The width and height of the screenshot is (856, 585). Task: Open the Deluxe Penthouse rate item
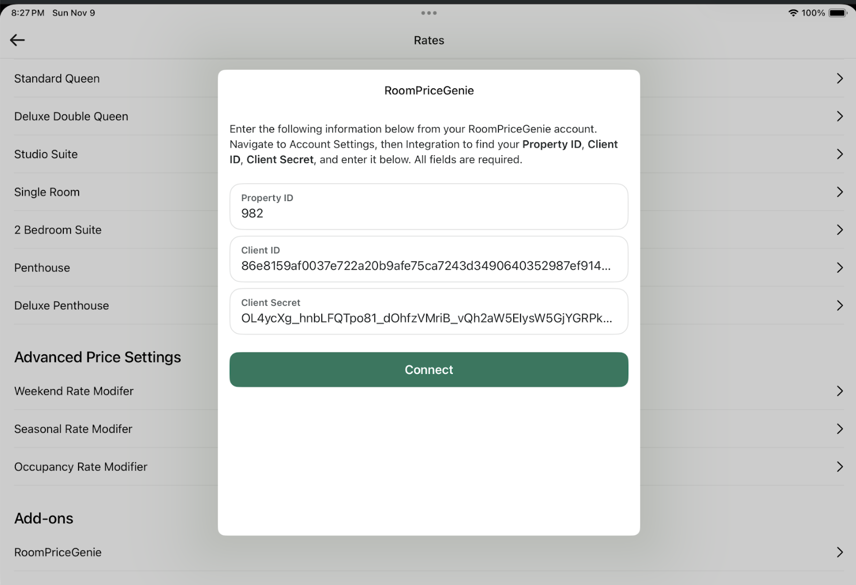click(x=62, y=305)
